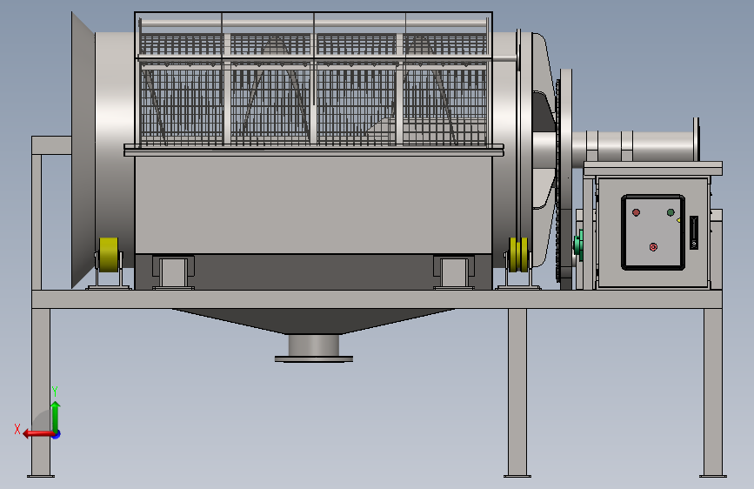754x489 pixels.
Task: Select the dark conical hopper beneath the frame
Action: (314, 321)
